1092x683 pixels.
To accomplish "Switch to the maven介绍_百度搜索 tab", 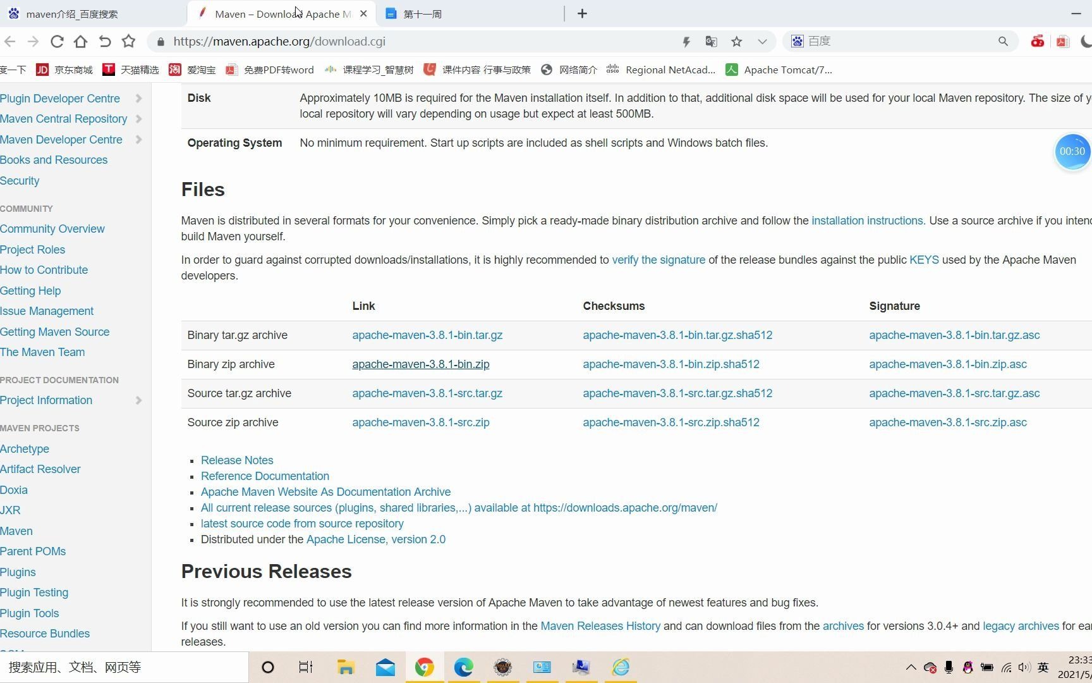I will point(94,14).
